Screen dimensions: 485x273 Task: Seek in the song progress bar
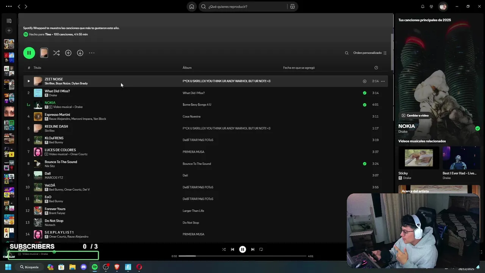tap(242, 256)
